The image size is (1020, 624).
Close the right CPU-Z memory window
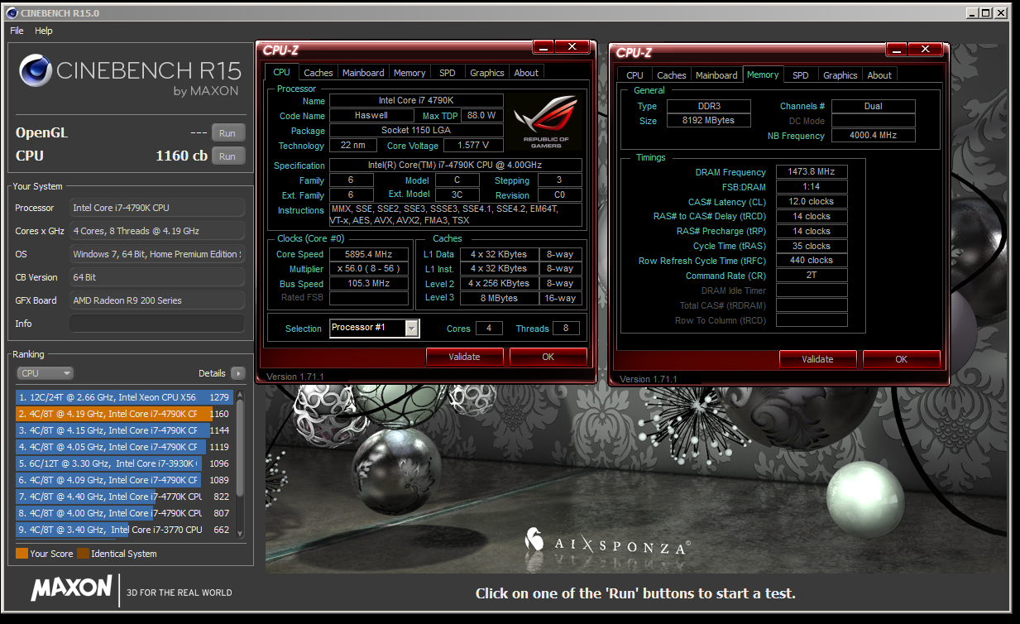pos(925,50)
